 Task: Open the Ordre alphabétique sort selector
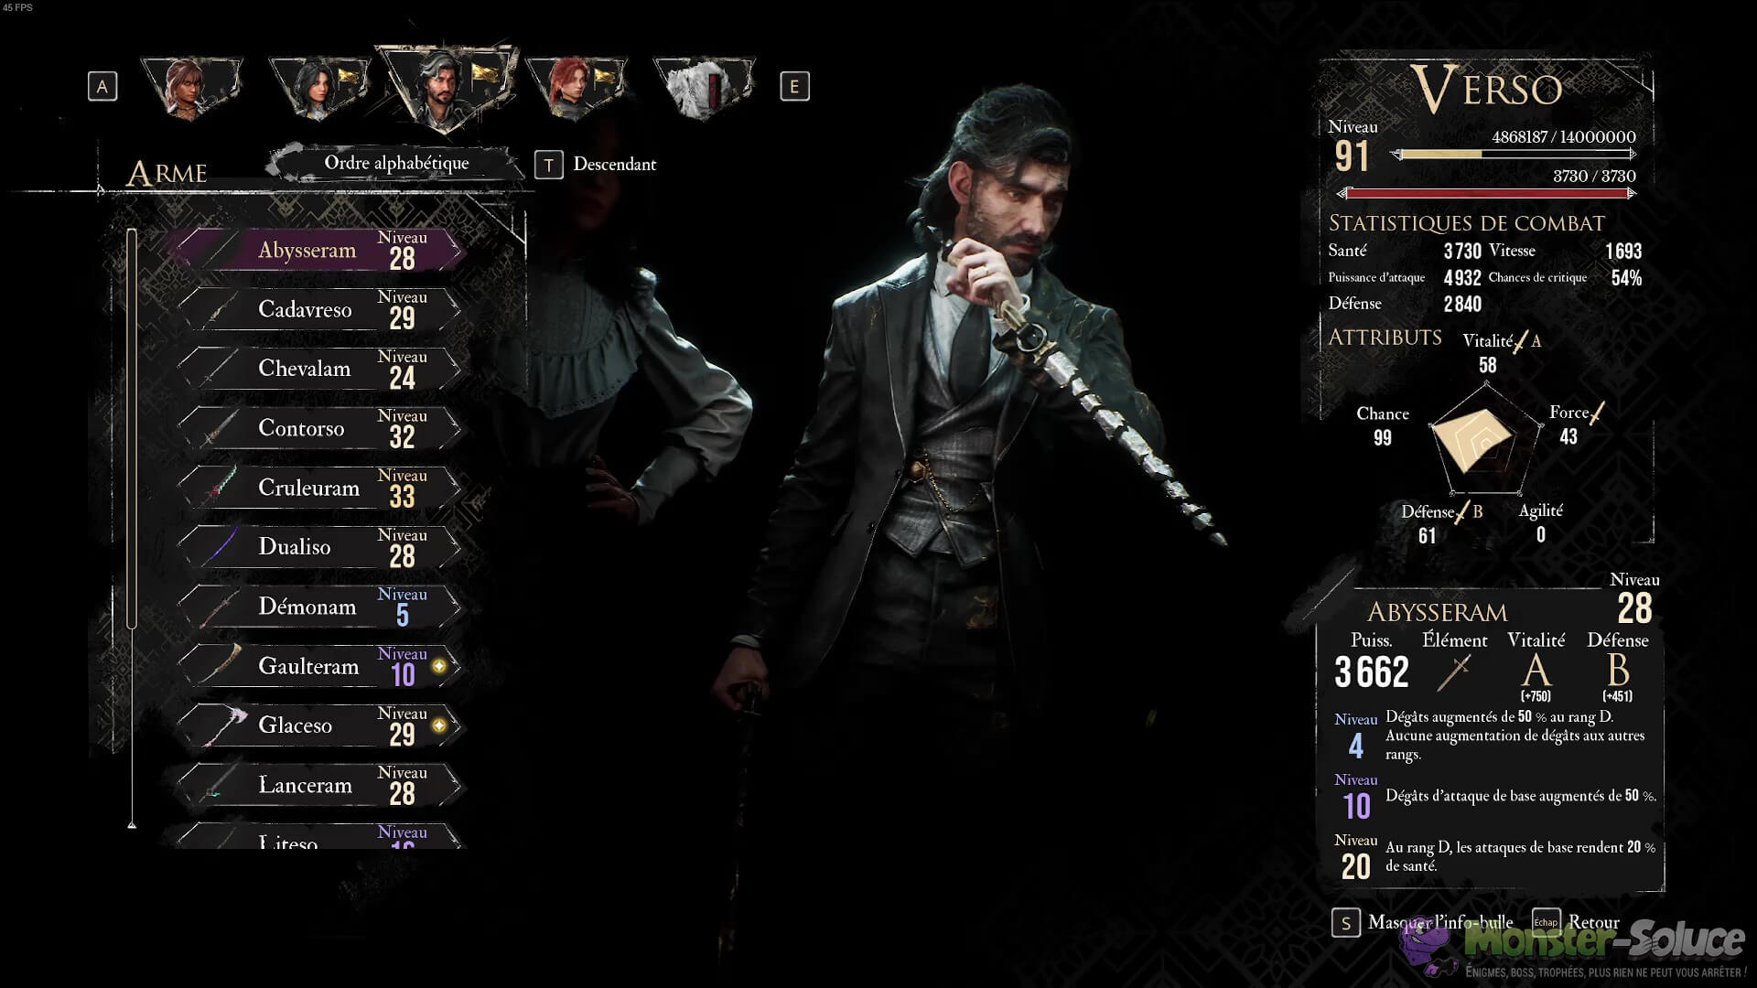coord(396,163)
